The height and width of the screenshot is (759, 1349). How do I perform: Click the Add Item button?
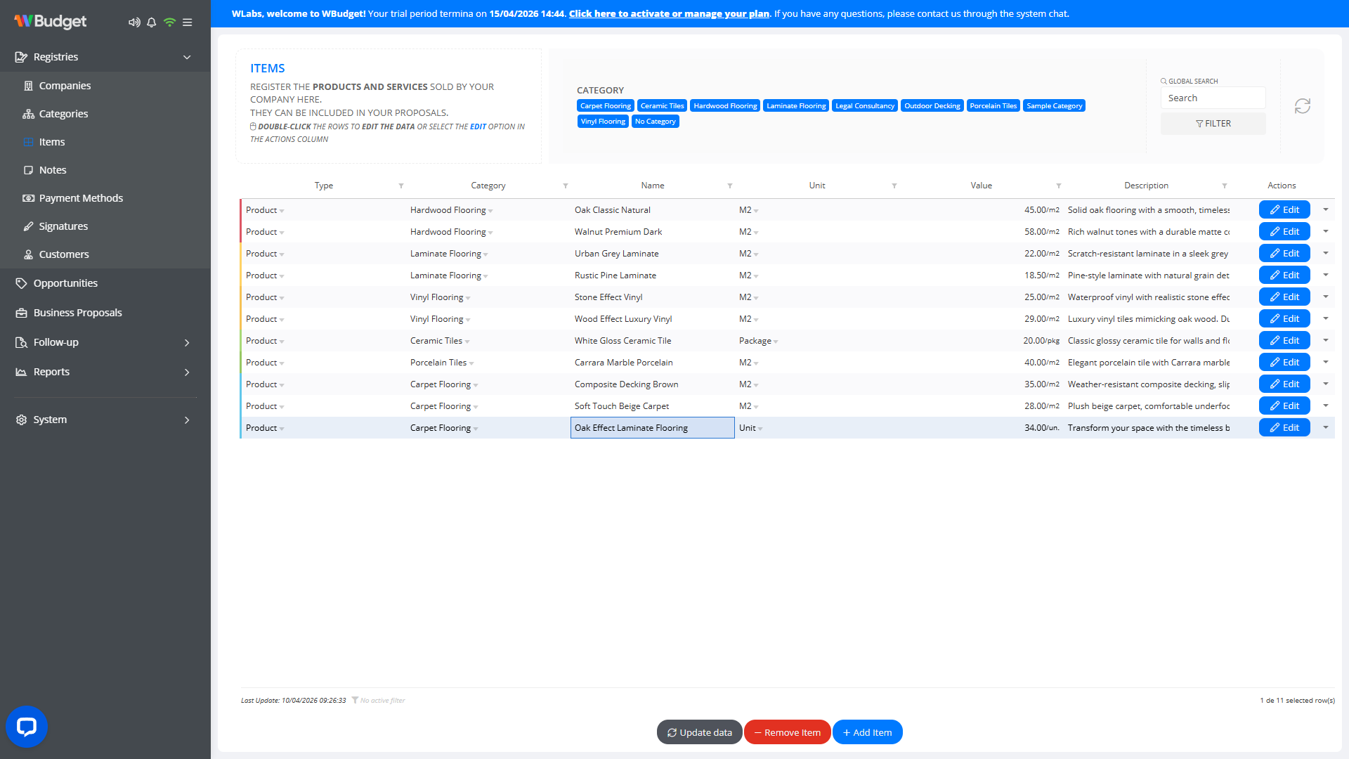[x=867, y=732]
